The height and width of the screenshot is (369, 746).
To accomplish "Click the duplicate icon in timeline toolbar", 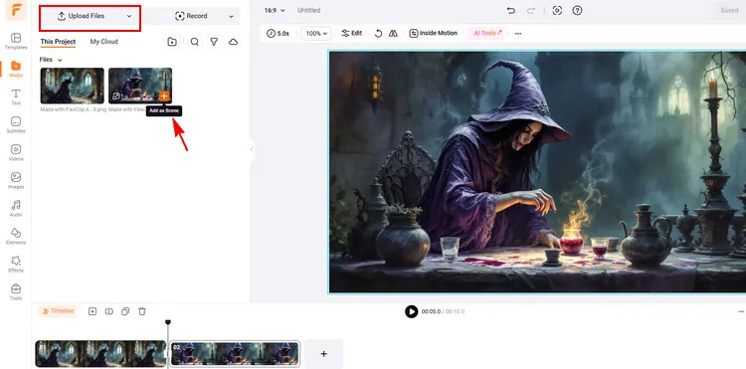I will point(125,311).
